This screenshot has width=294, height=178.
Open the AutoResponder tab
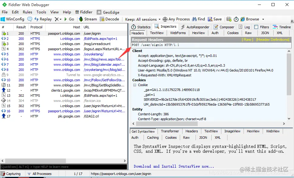coord(195,27)
